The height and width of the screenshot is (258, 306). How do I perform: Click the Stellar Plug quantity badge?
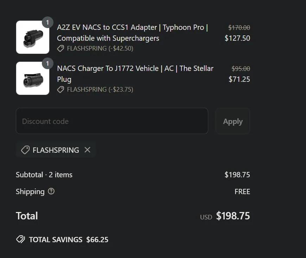[x=47, y=64]
